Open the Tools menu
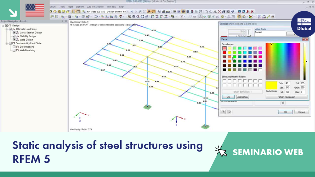The width and height of the screenshot is (315, 177). 62,7
